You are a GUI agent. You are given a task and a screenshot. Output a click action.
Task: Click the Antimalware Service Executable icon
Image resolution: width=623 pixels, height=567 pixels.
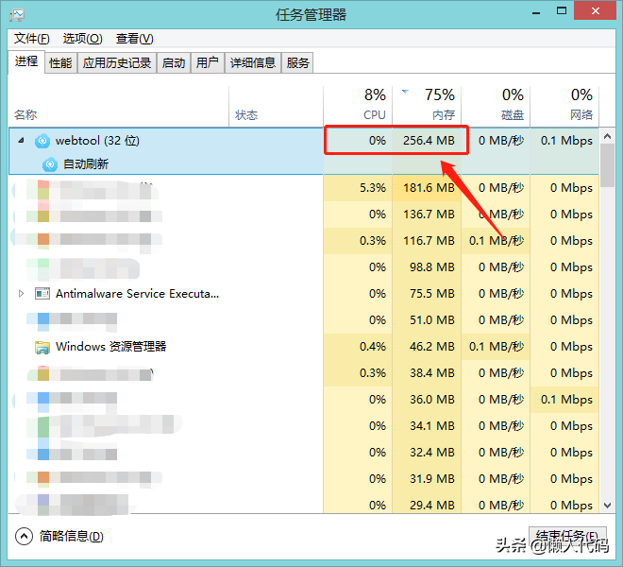click(x=42, y=294)
